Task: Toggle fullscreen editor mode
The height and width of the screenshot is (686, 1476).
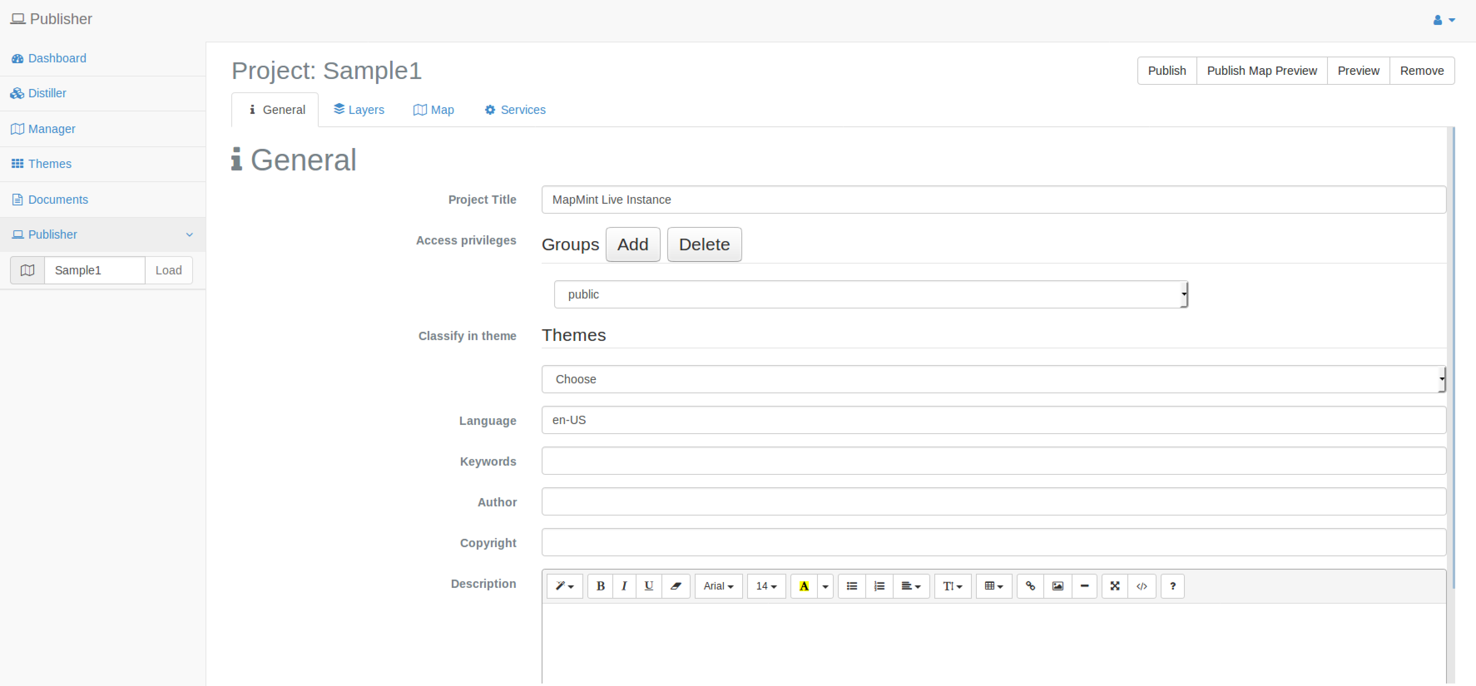Action: (1114, 586)
